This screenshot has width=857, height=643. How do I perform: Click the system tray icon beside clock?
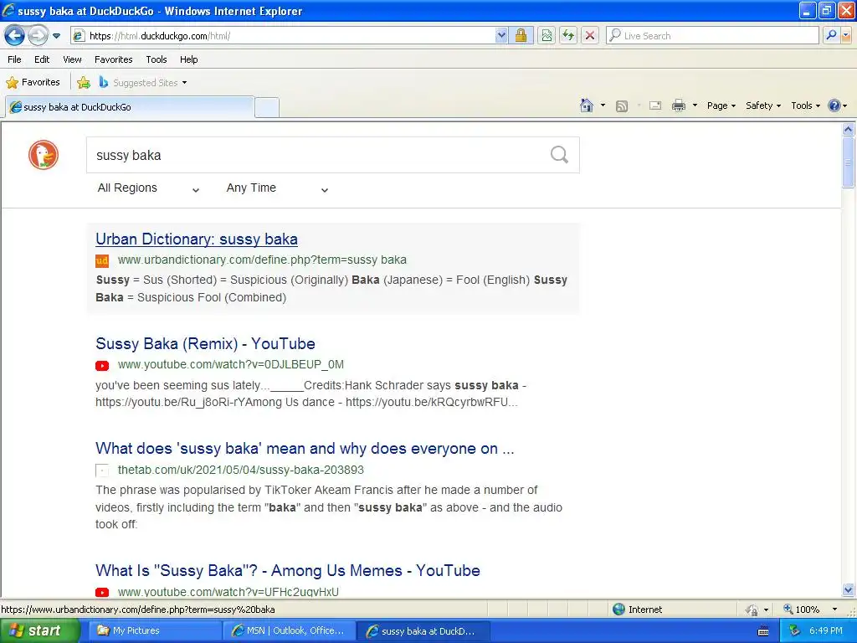pyautogui.click(x=795, y=631)
